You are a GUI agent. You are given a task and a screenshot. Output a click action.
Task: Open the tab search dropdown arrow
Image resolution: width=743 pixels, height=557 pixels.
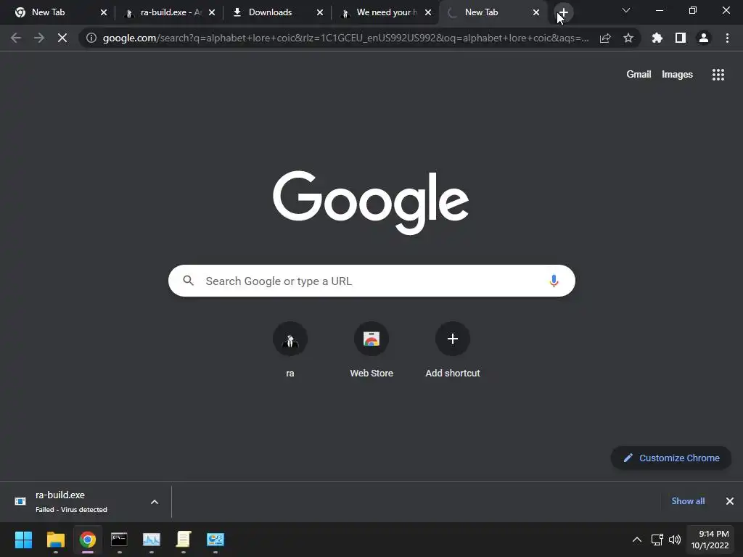tap(626, 10)
